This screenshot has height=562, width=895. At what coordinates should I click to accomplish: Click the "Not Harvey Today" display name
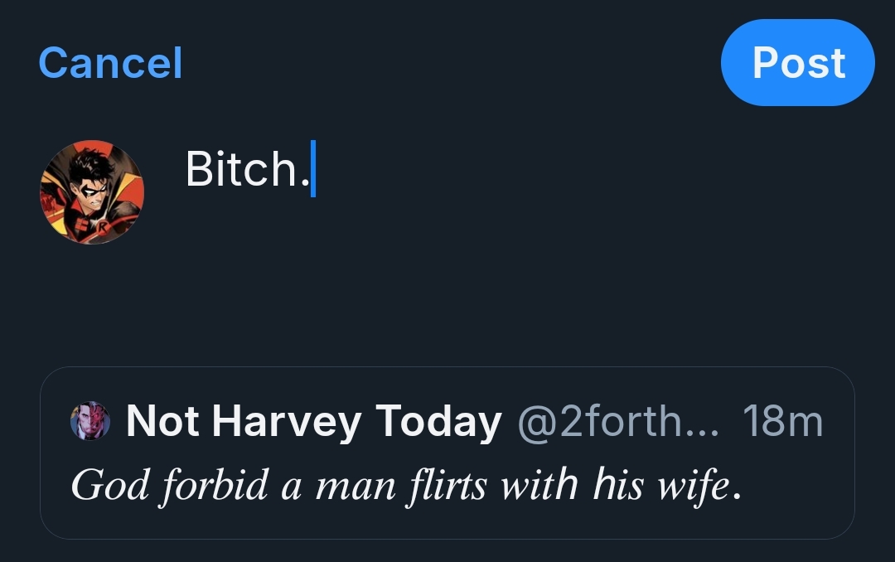[x=313, y=422]
